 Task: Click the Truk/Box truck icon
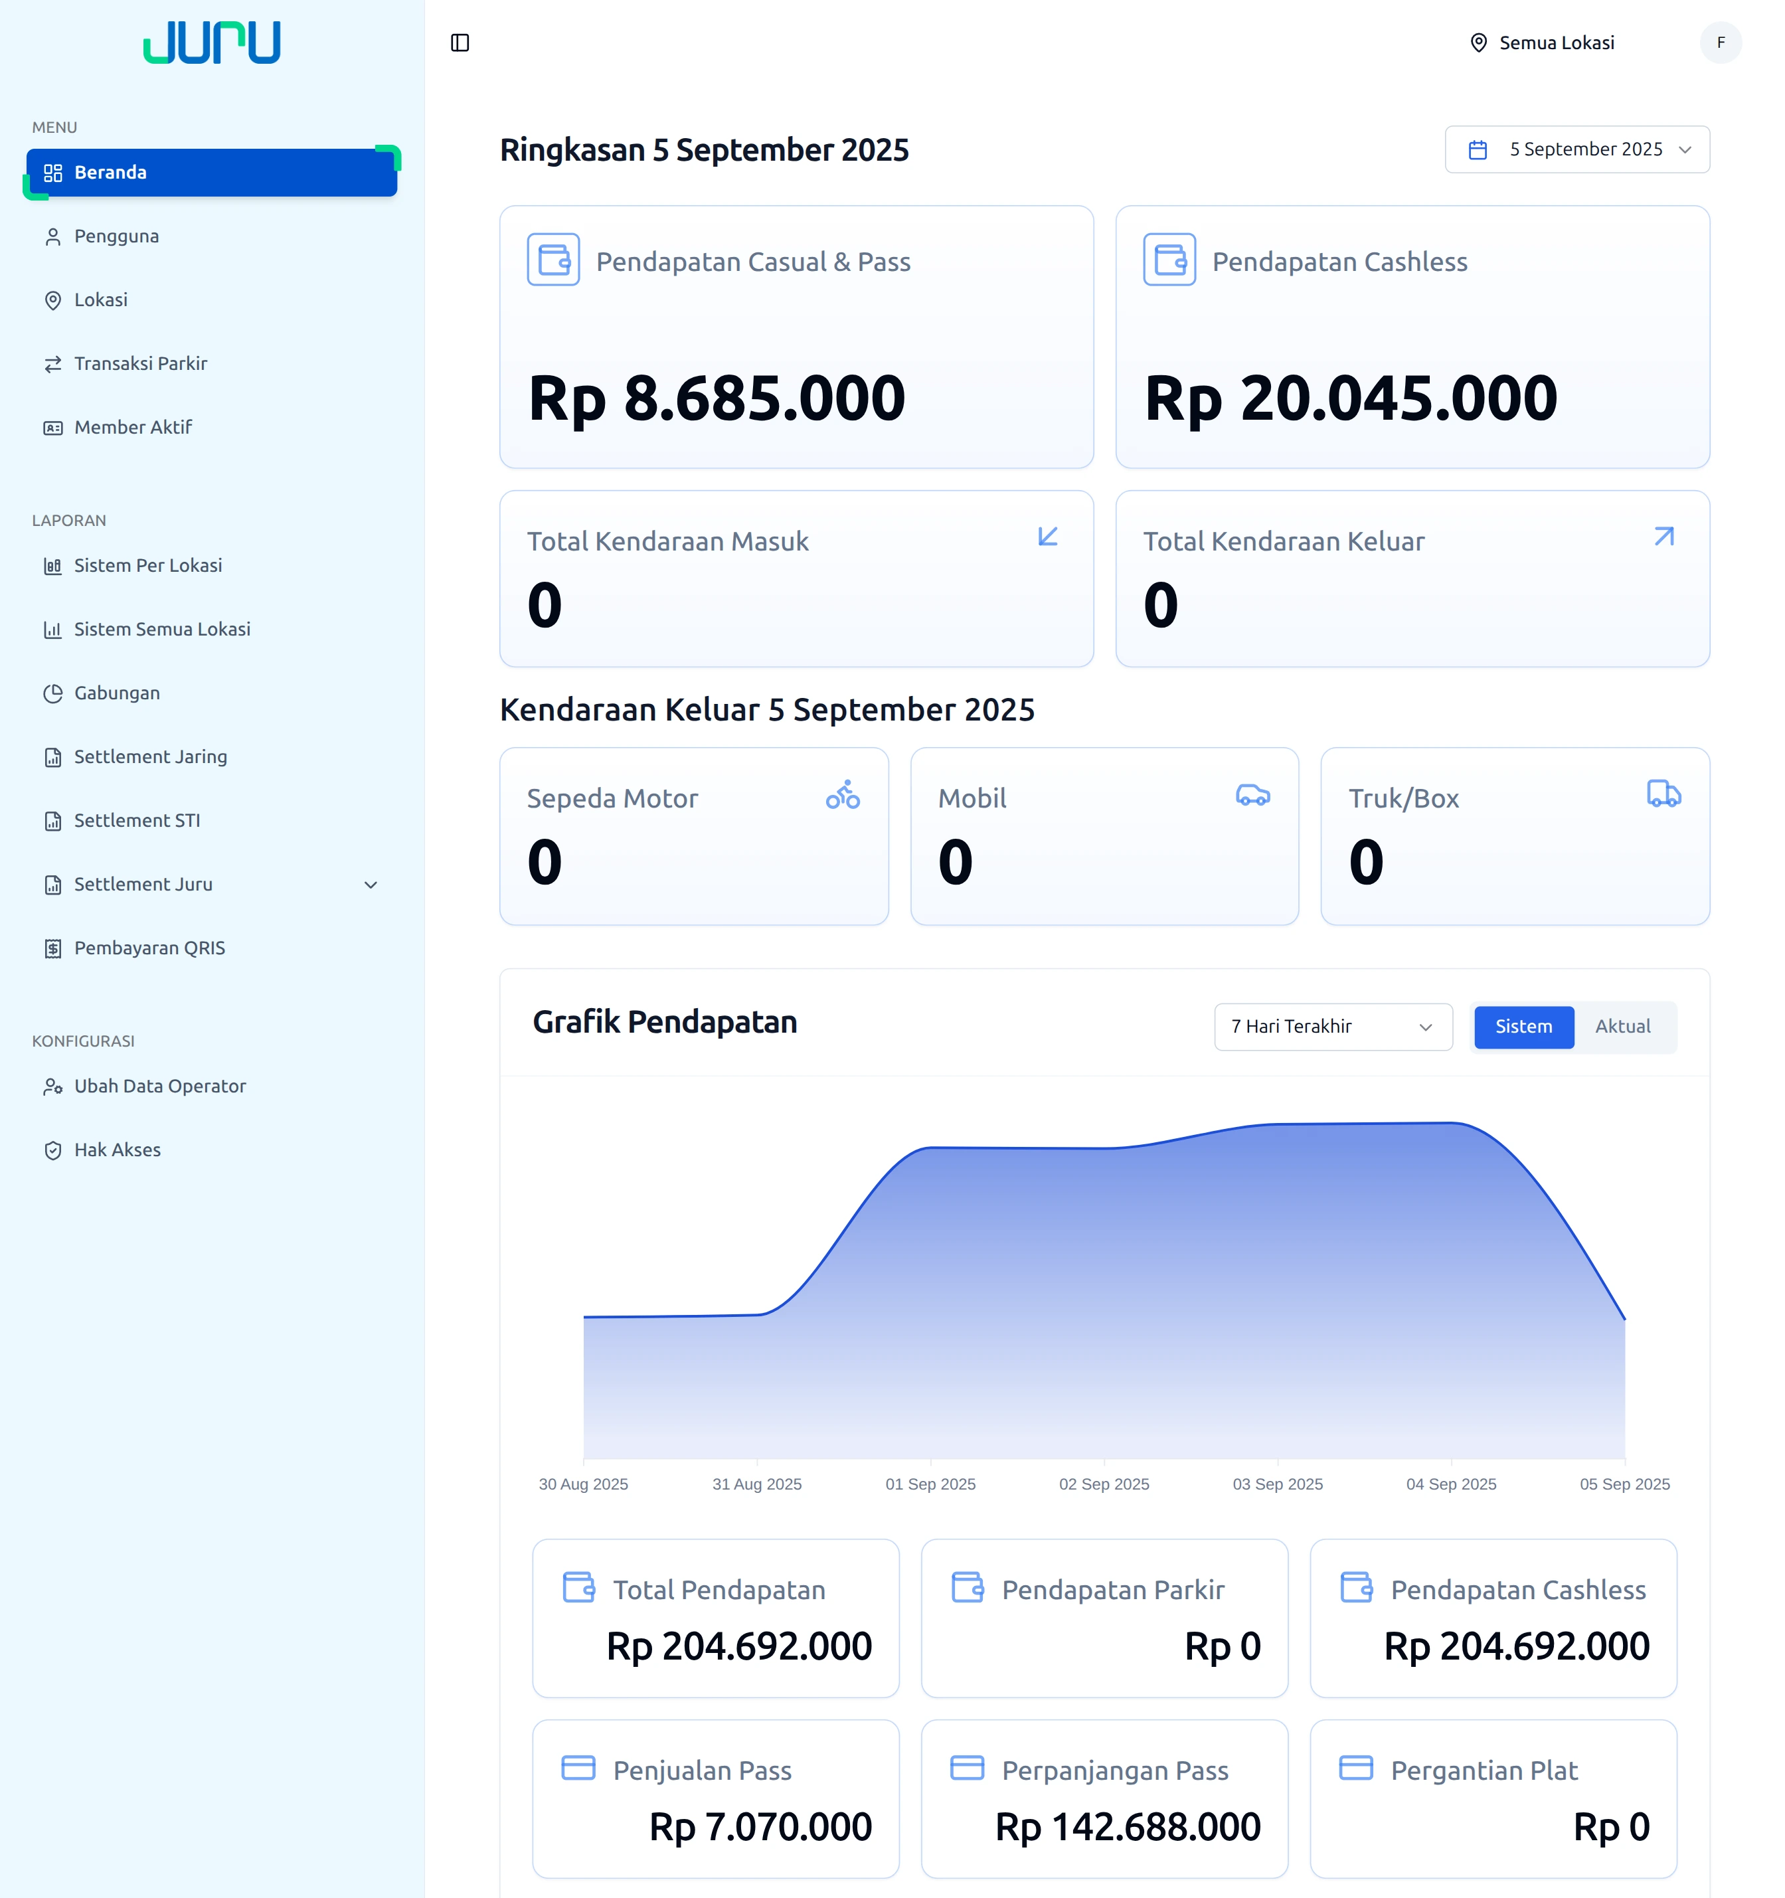click(x=1663, y=794)
